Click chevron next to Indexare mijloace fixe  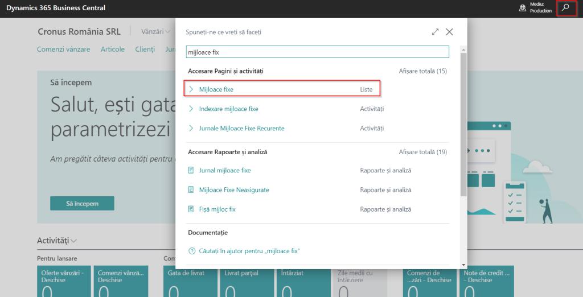tap(191, 109)
